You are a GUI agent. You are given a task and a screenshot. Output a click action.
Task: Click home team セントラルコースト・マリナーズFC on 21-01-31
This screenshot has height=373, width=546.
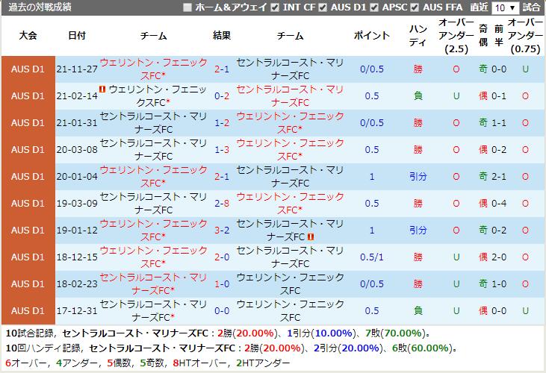(x=153, y=122)
